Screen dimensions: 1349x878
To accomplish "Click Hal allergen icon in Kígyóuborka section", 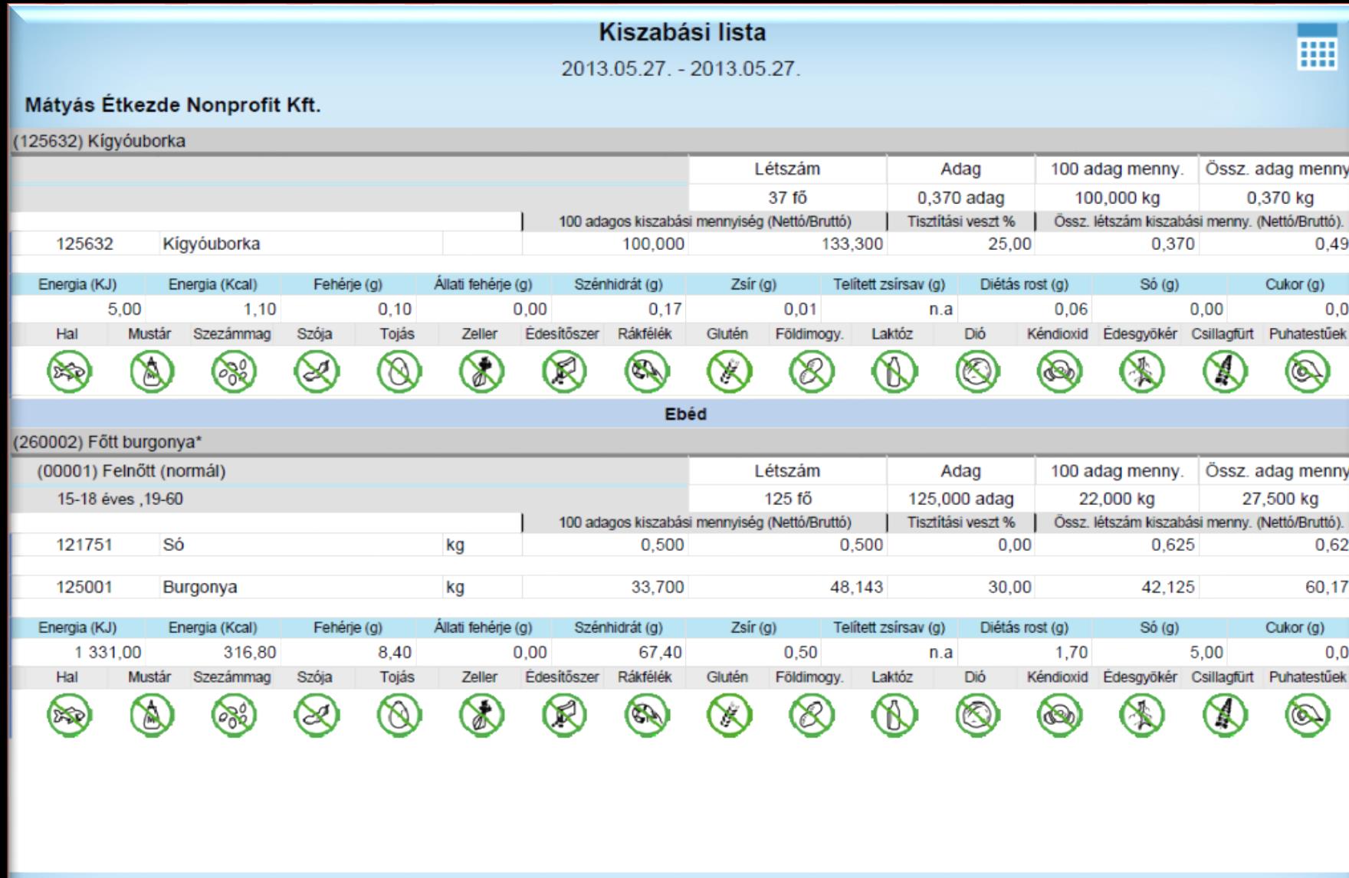I will [x=68, y=373].
